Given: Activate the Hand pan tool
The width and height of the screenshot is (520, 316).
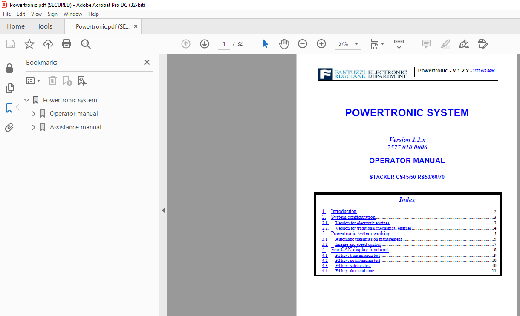Looking at the screenshot, I should point(284,44).
